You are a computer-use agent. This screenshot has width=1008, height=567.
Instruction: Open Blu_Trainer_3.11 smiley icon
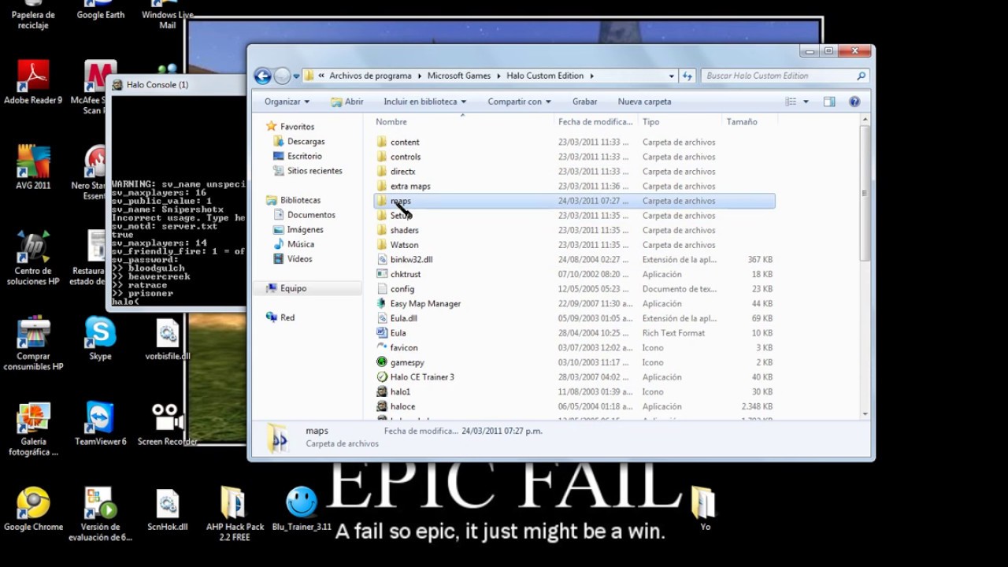click(302, 509)
